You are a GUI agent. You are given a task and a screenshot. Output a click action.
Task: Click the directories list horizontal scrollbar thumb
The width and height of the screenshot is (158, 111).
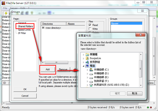pyautogui.click(x=56, y=62)
